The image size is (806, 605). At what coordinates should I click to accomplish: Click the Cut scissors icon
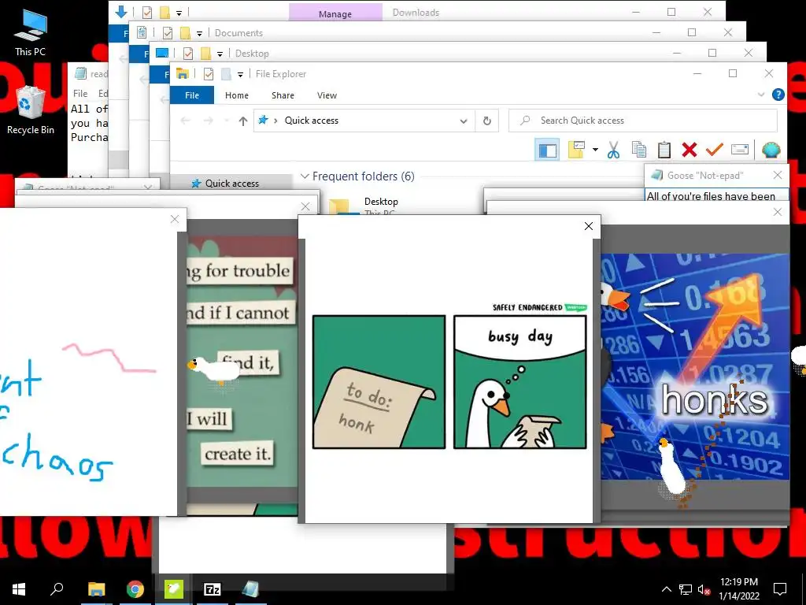click(x=613, y=150)
